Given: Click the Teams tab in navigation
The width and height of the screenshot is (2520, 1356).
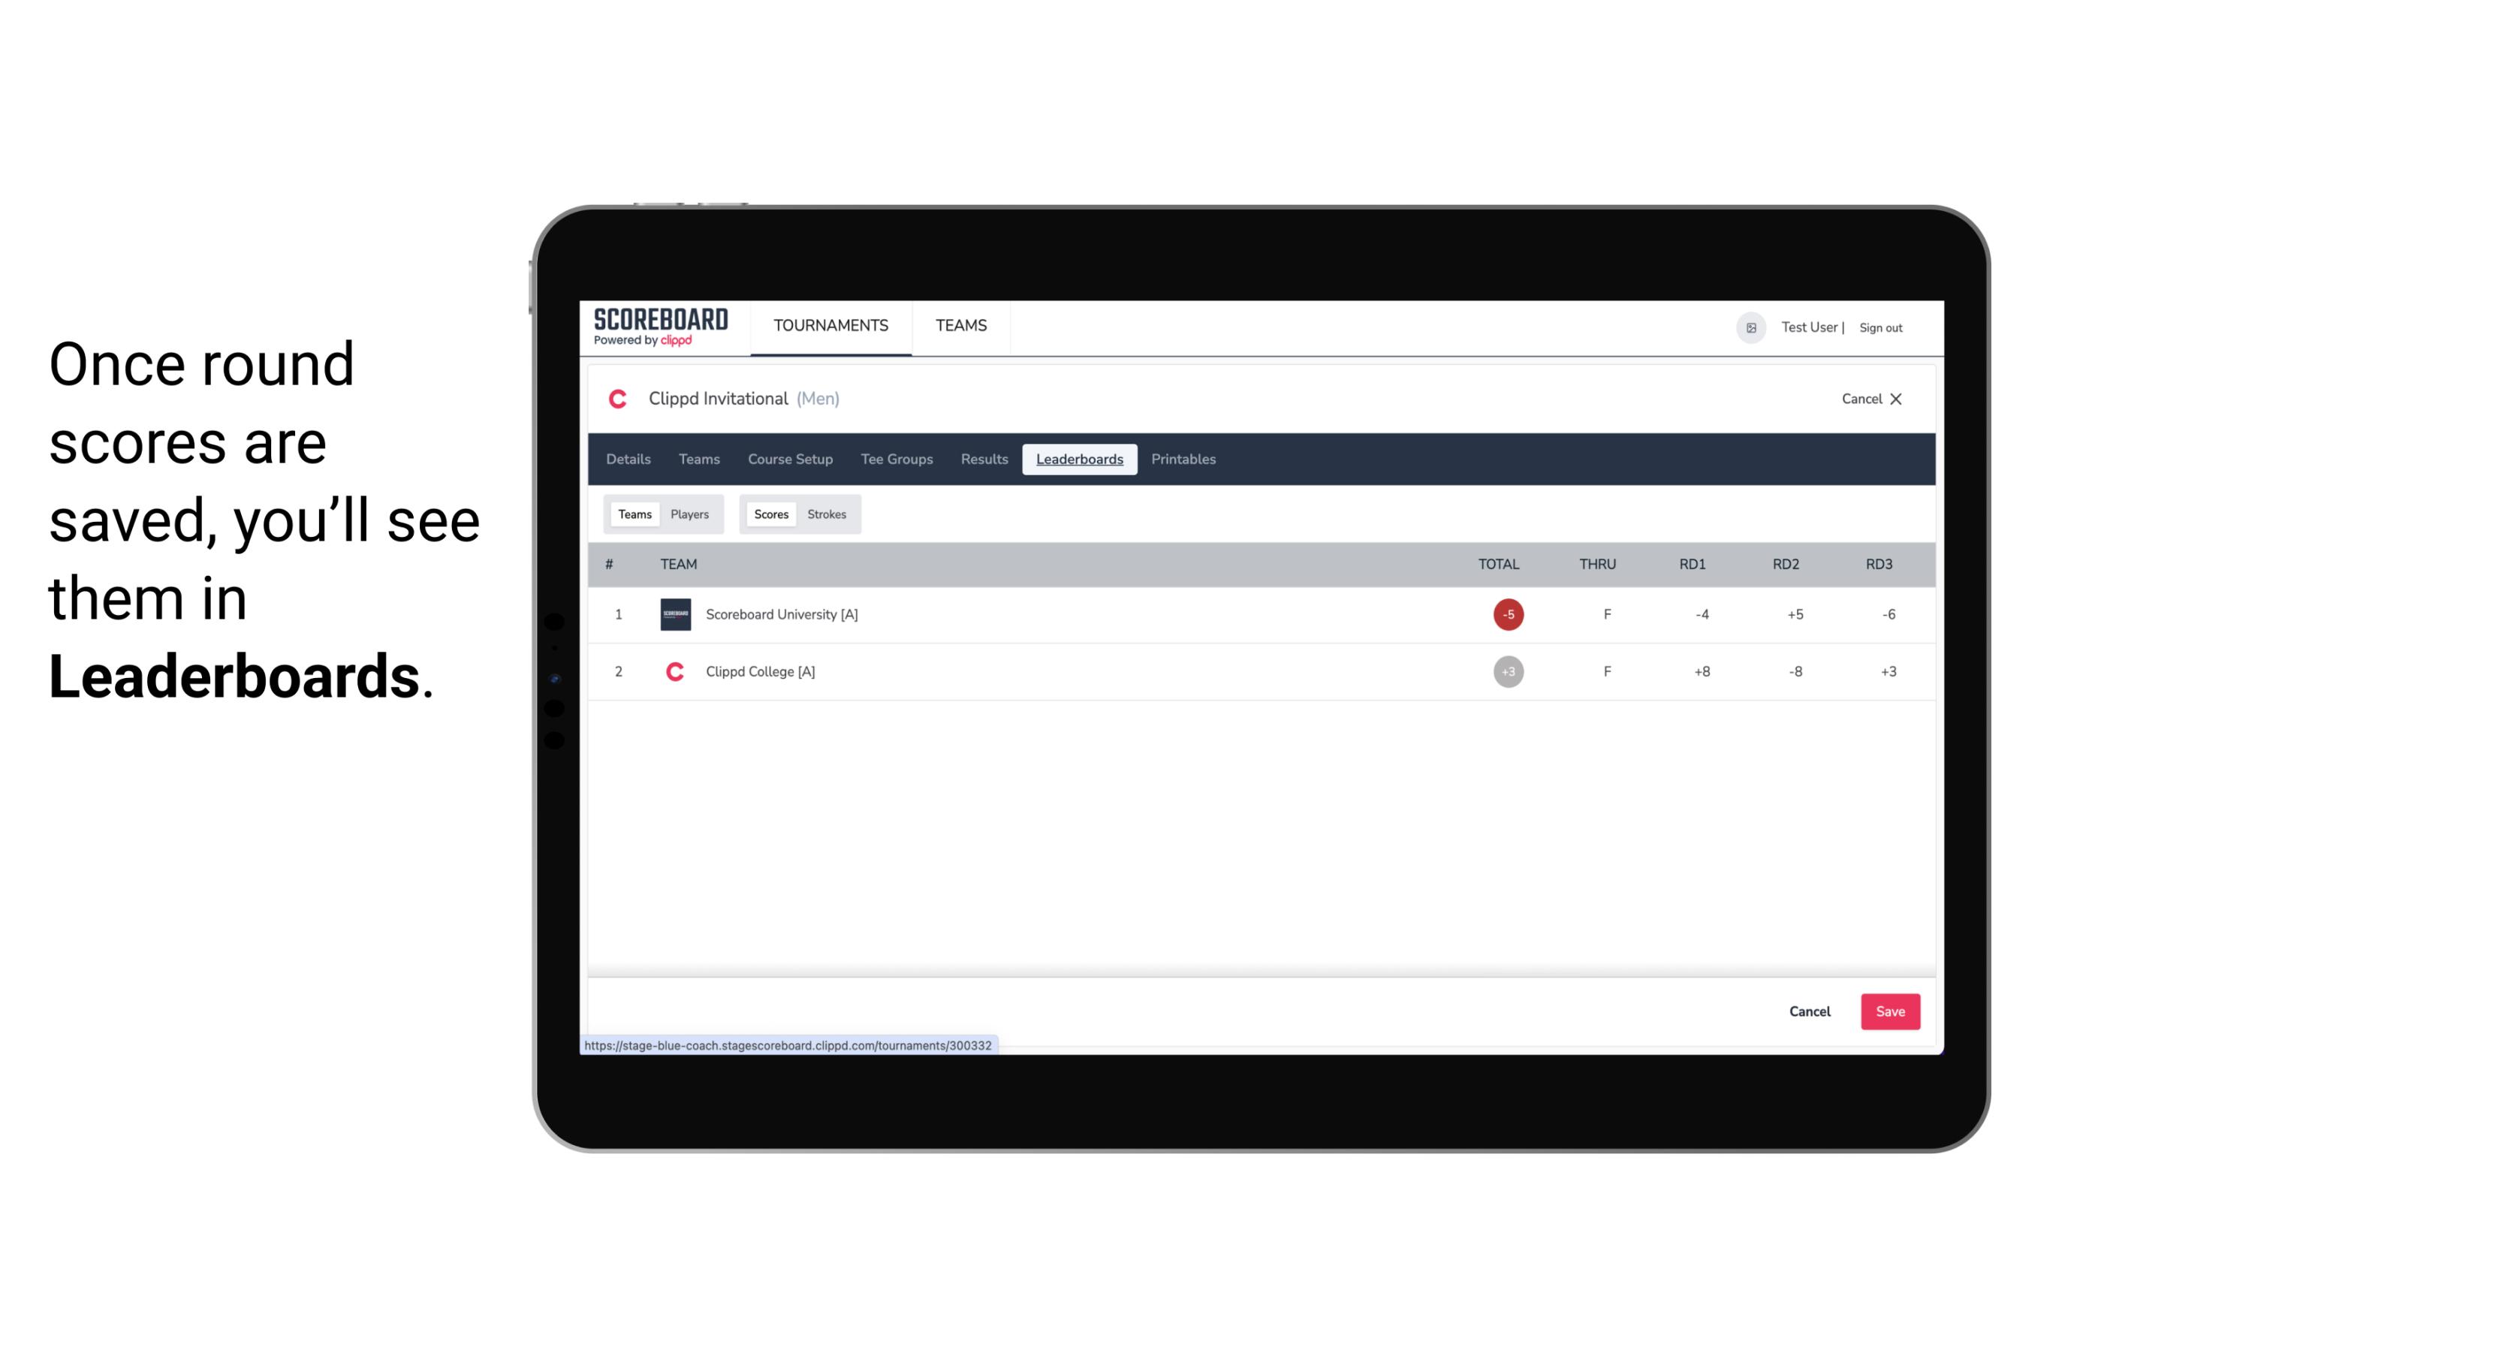Looking at the screenshot, I should pyautogui.click(x=962, y=326).
